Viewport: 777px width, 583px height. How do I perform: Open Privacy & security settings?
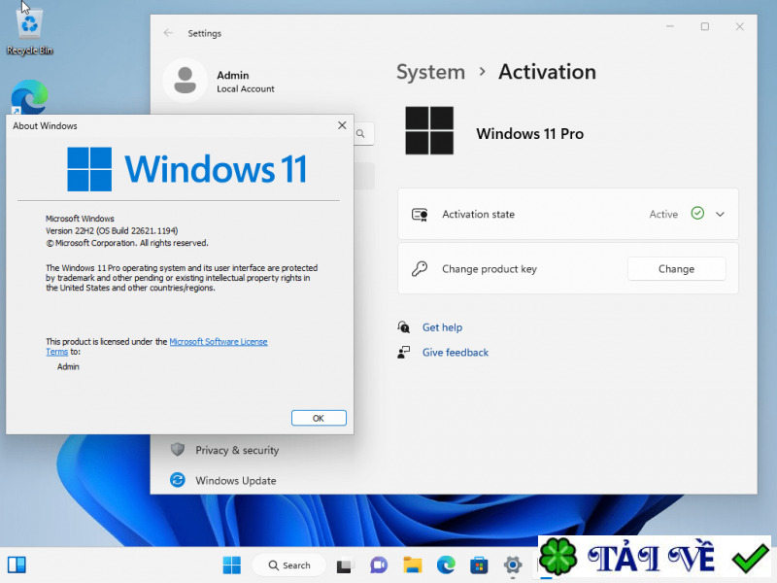pyautogui.click(x=237, y=450)
